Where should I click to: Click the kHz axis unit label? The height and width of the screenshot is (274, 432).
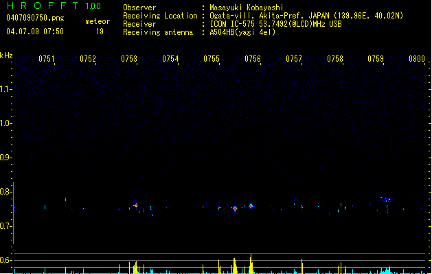[6, 55]
